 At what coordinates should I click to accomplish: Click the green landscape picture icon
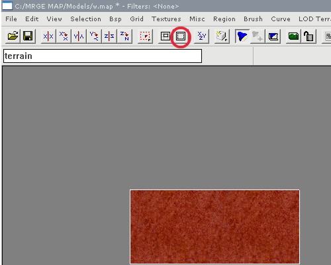pyautogui.click(x=293, y=36)
